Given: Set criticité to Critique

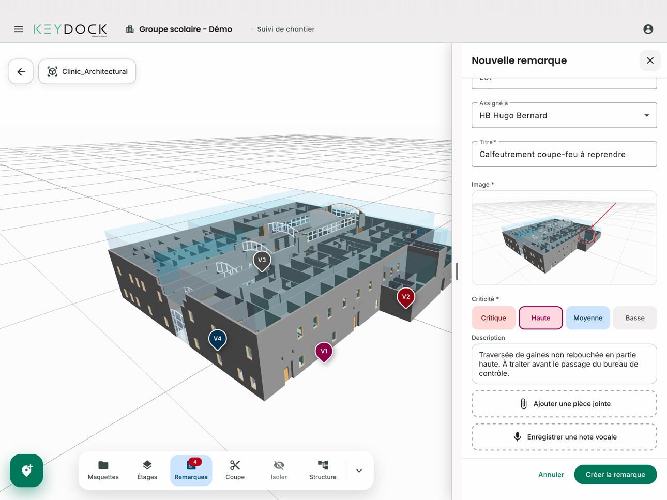Looking at the screenshot, I should click(x=493, y=318).
